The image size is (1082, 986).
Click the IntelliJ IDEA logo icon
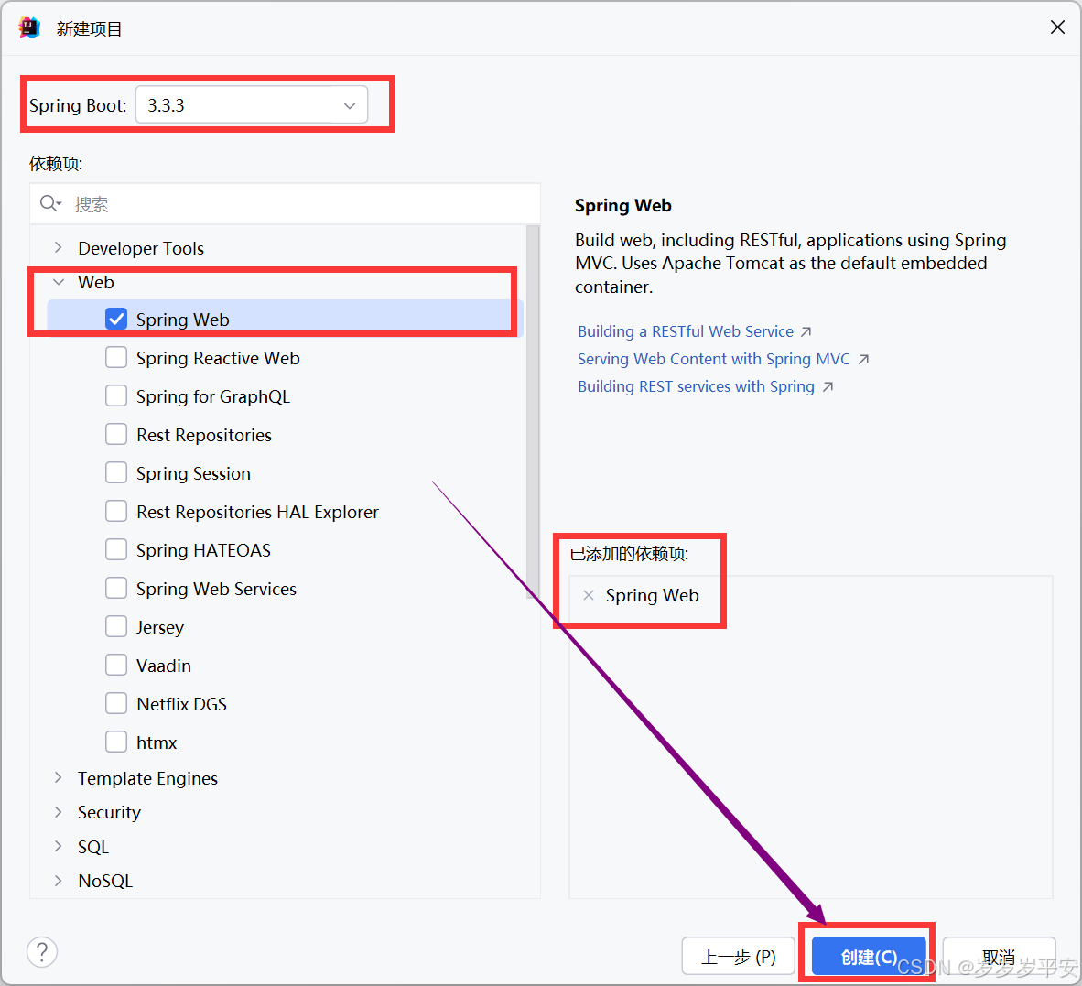pyautogui.click(x=29, y=27)
